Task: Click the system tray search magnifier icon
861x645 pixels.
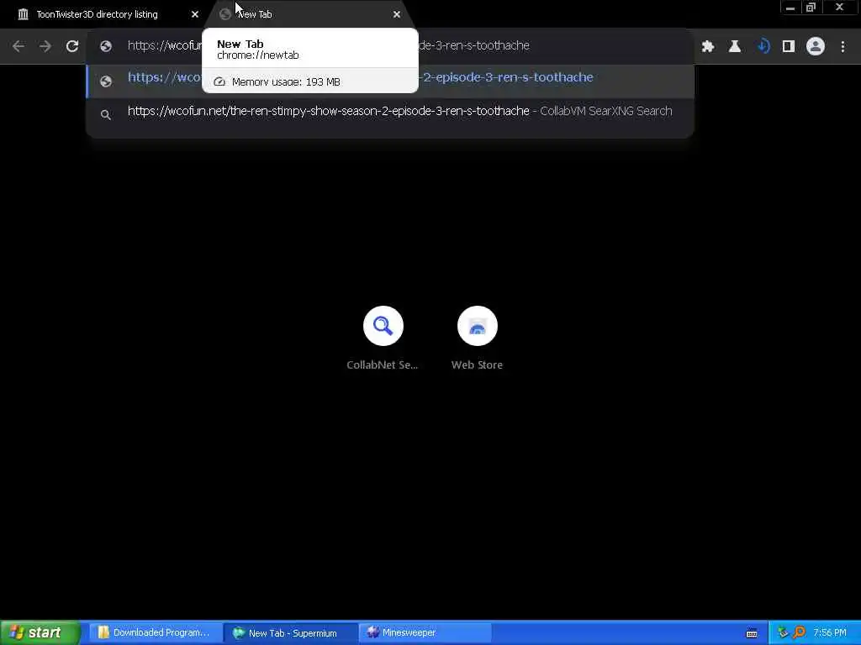Action: point(799,632)
